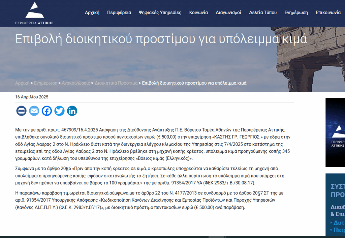Click the blue ΣΥΣΤ sidebar banner
Viewport: 345px width, 238px height.
coord(335,205)
